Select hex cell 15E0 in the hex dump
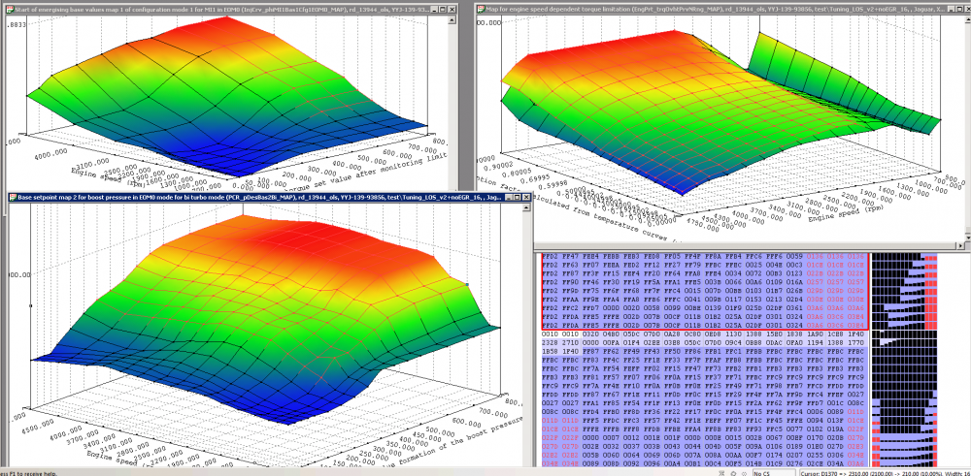Image resolution: width=971 pixels, height=476 pixels. pyautogui.click(x=774, y=333)
